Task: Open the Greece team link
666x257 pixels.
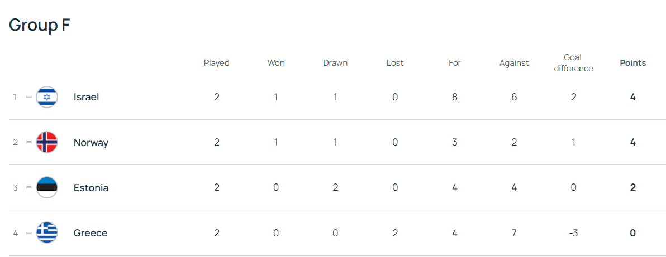Action: click(90, 233)
